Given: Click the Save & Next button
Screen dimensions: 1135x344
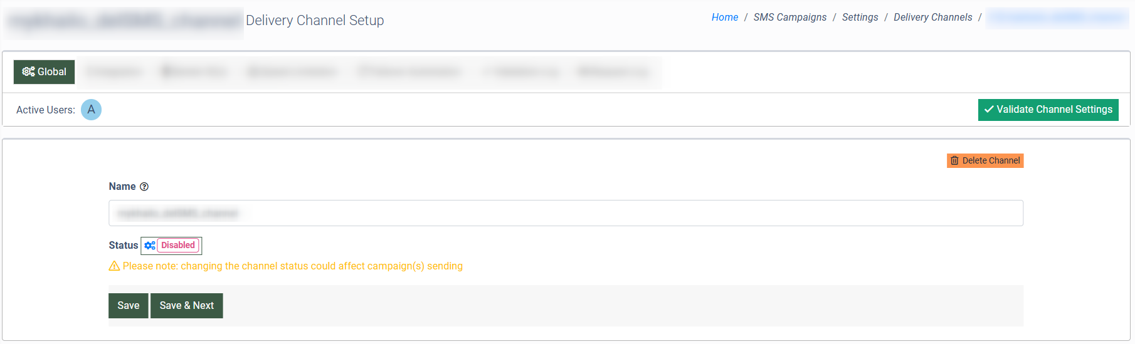Looking at the screenshot, I should [186, 306].
